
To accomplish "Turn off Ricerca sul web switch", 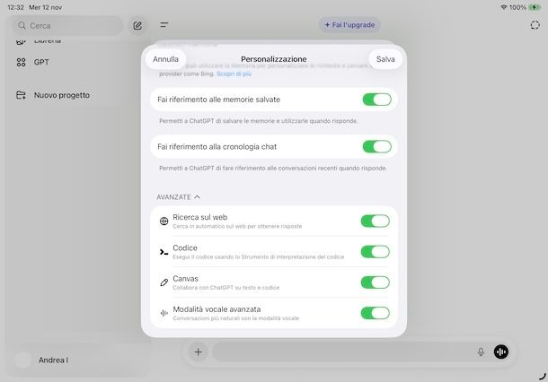I will coord(375,221).
